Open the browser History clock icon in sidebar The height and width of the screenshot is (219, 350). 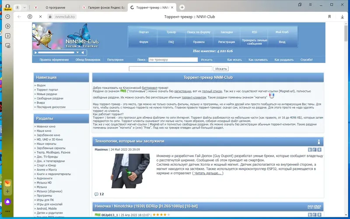(x=7, y=17)
